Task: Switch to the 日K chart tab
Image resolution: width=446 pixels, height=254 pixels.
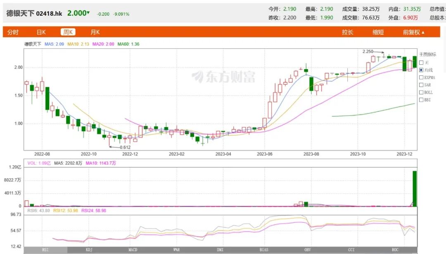Action: tap(41, 32)
